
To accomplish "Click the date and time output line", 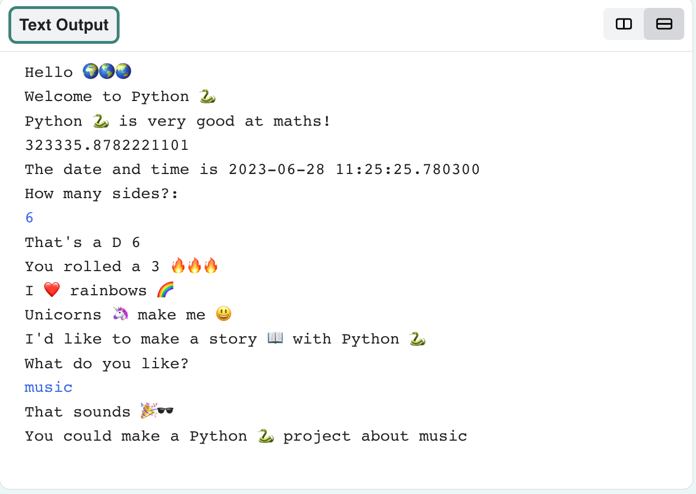I will (251, 169).
